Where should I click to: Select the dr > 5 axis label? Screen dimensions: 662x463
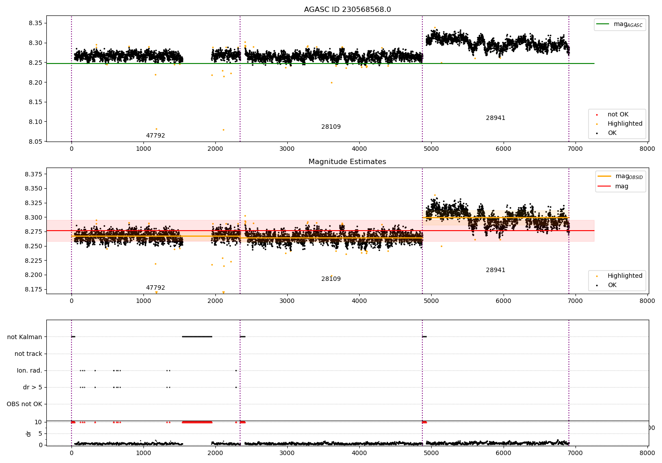point(33,387)
